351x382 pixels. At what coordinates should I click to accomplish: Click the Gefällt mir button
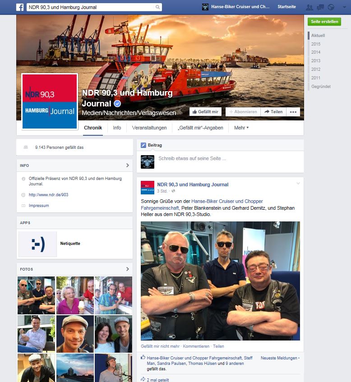pos(205,112)
